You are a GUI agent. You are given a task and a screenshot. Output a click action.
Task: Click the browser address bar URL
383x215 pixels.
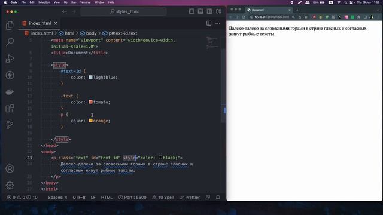click(272, 17)
